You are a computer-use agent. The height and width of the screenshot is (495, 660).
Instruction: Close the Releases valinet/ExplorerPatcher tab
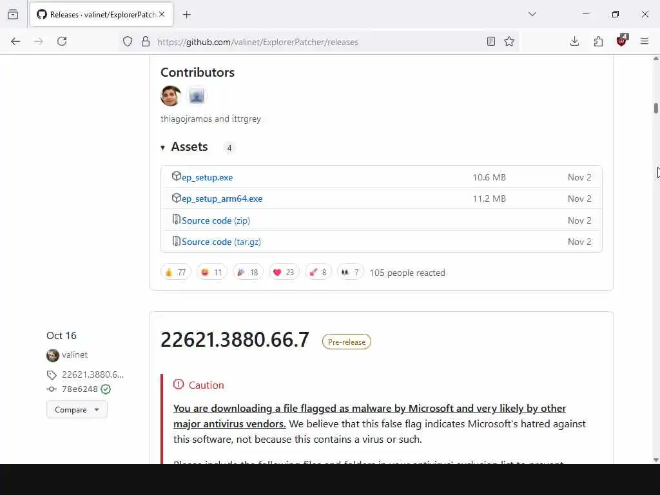coord(162,14)
